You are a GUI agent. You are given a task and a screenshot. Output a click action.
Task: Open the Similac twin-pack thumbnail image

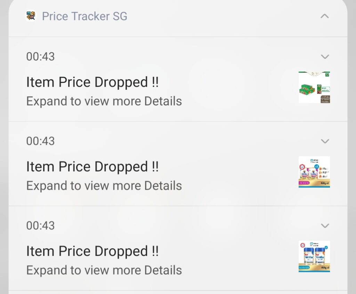(314, 171)
